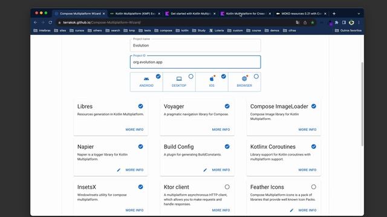The image size is (387, 217).
Task: Open a new browser tab with plus
Action: pos(334,13)
